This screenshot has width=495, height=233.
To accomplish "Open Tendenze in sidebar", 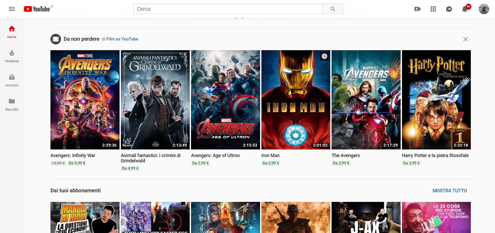I will 12,56.
